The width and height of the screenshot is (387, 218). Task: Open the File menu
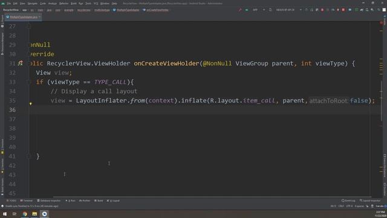pos(9,4)
